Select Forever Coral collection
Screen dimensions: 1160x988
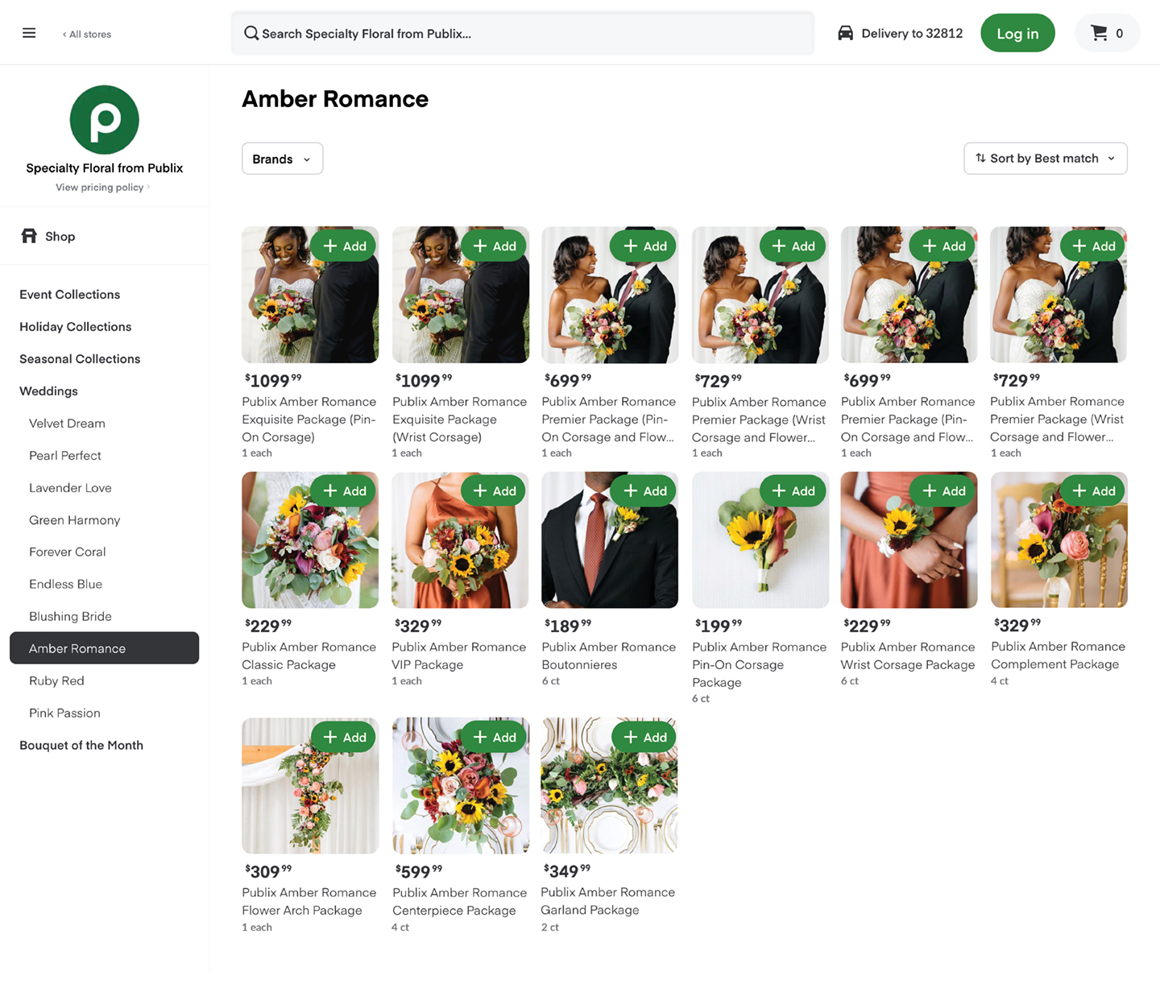click(x=68, y=552)
